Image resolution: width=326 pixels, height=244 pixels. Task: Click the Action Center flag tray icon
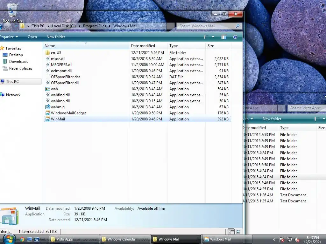[x=281, y=240]
